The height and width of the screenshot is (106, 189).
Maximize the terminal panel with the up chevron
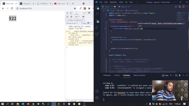click(183, 75)
